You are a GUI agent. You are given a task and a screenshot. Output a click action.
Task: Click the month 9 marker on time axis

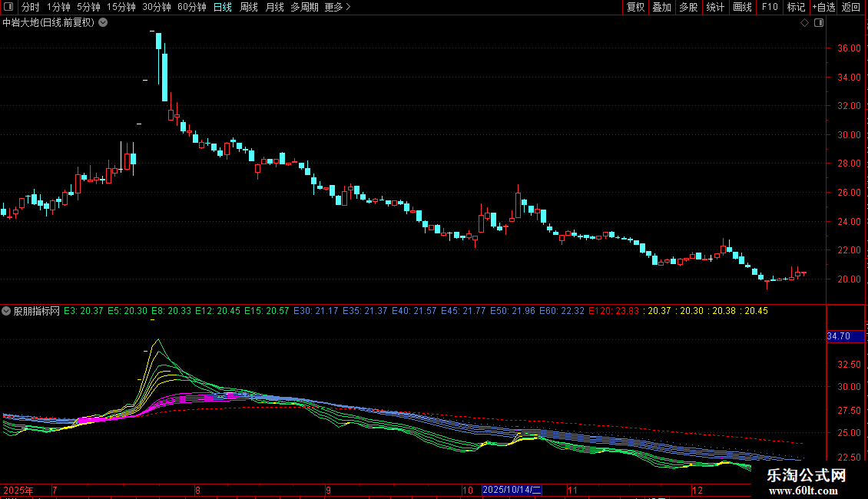(328, 490)
